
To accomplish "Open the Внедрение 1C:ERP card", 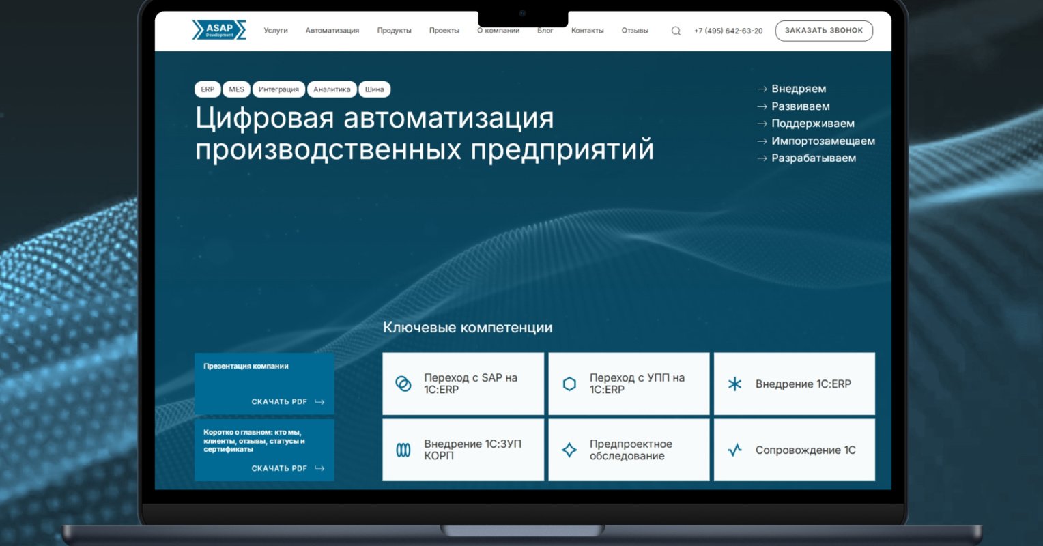I will point(795,384).
